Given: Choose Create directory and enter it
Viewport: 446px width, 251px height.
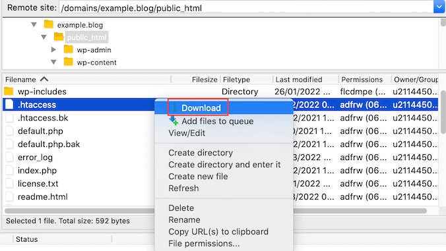Looking at the screenshot, I should (224, 165).
